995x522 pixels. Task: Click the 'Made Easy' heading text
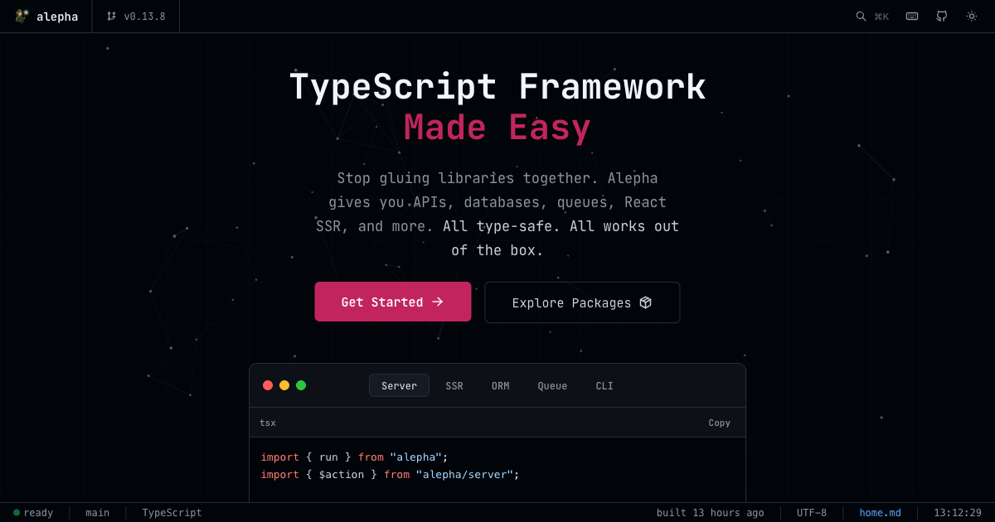498,128
